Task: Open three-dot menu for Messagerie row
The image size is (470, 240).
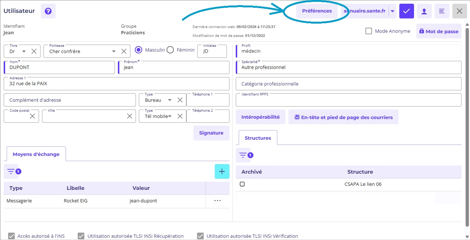Action: tap(217, 201)
